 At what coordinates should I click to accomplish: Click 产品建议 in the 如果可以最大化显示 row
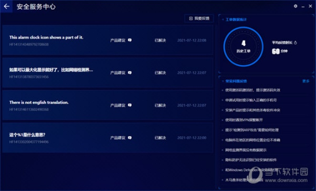coord(118,73)
